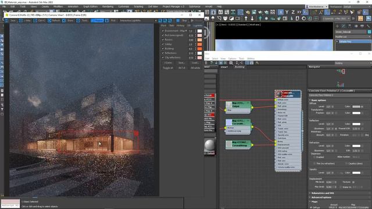This screenshot has height=209, width=372.
Task: Toggle the City reflections checkbox
Action: pyautogui.click(x=163, y=57)
